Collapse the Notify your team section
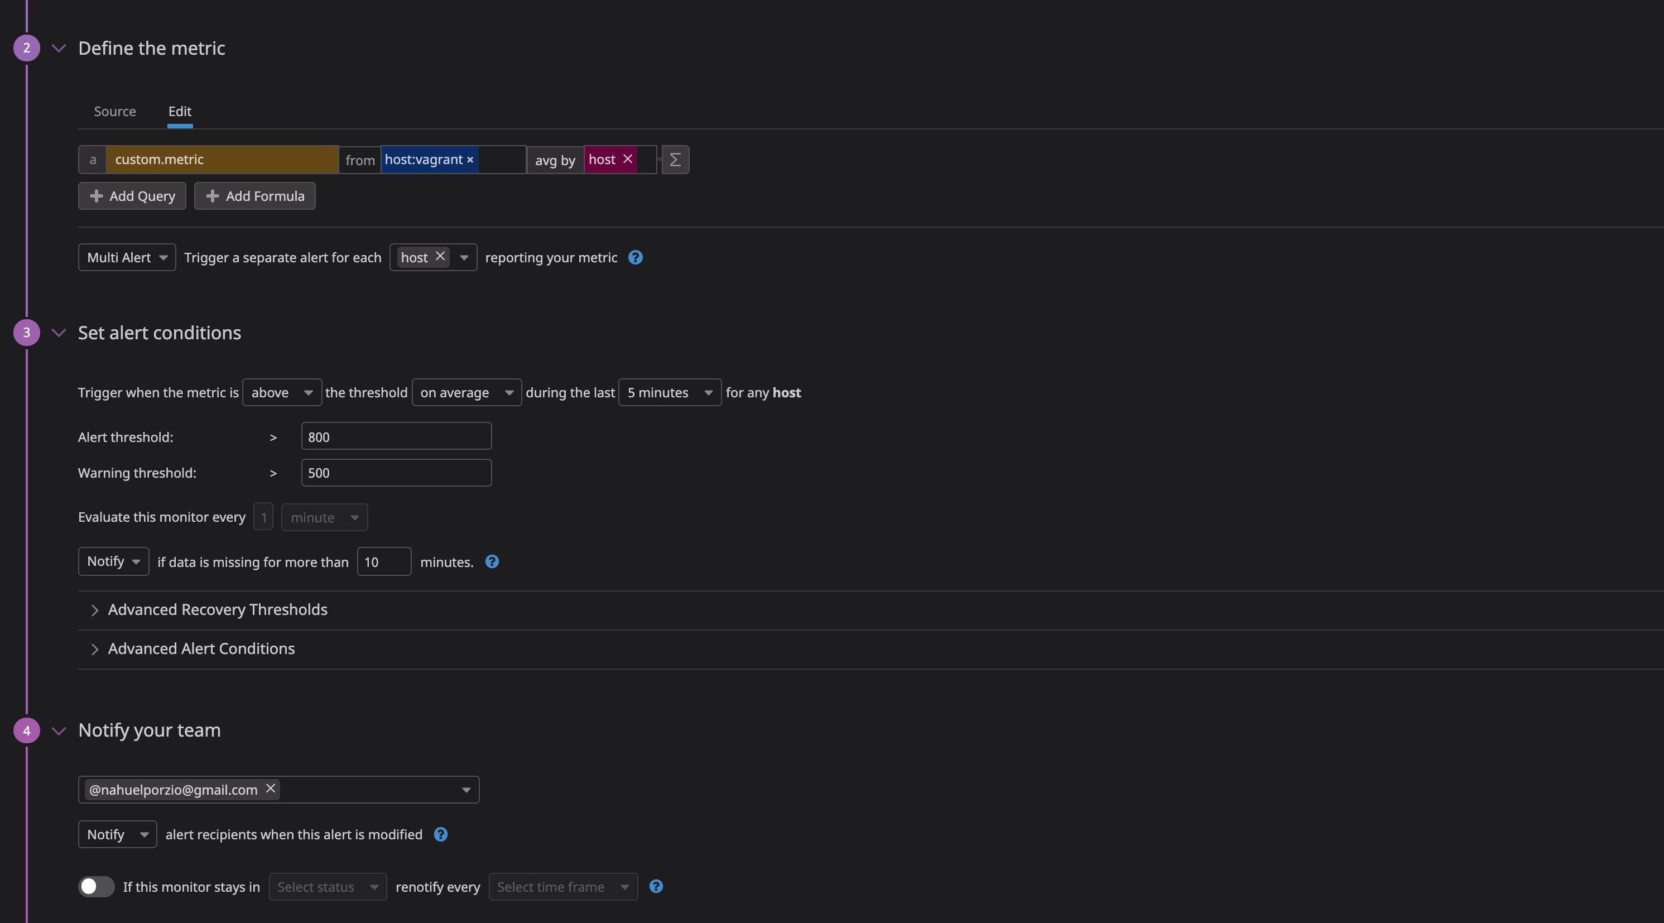This screenshot has width=1664, height=923. point(59,730)
